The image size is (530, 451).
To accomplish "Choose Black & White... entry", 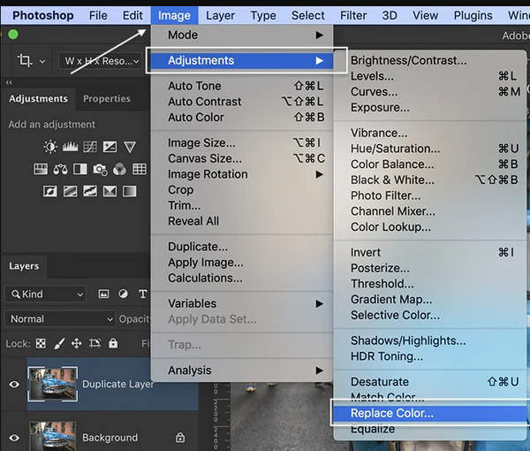I will click(429, 180).
